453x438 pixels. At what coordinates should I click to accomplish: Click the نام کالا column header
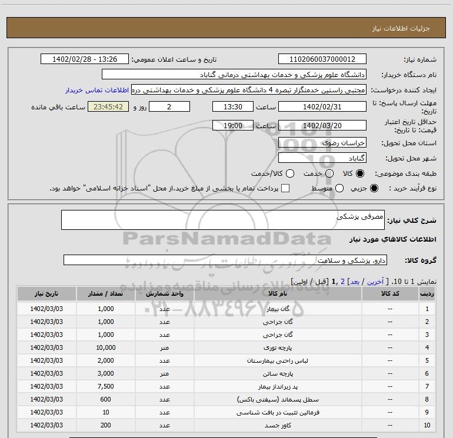pyautogui.click(x=278, y=293)
